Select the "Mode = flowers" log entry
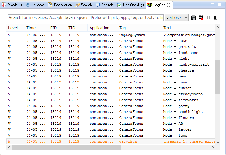The image size is (226, 155). [x=111, y=118]
